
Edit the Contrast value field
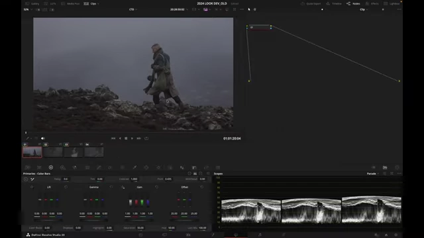(134, 179)
